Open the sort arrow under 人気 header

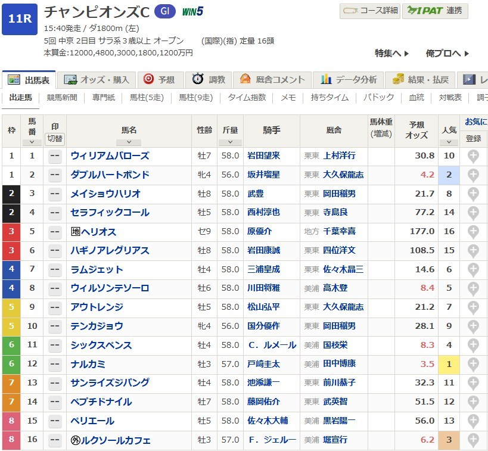pos(448,142)
